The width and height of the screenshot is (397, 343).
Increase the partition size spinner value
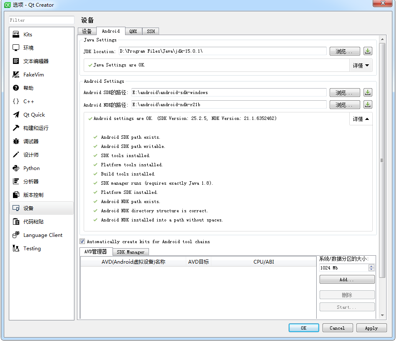point(371,266)
